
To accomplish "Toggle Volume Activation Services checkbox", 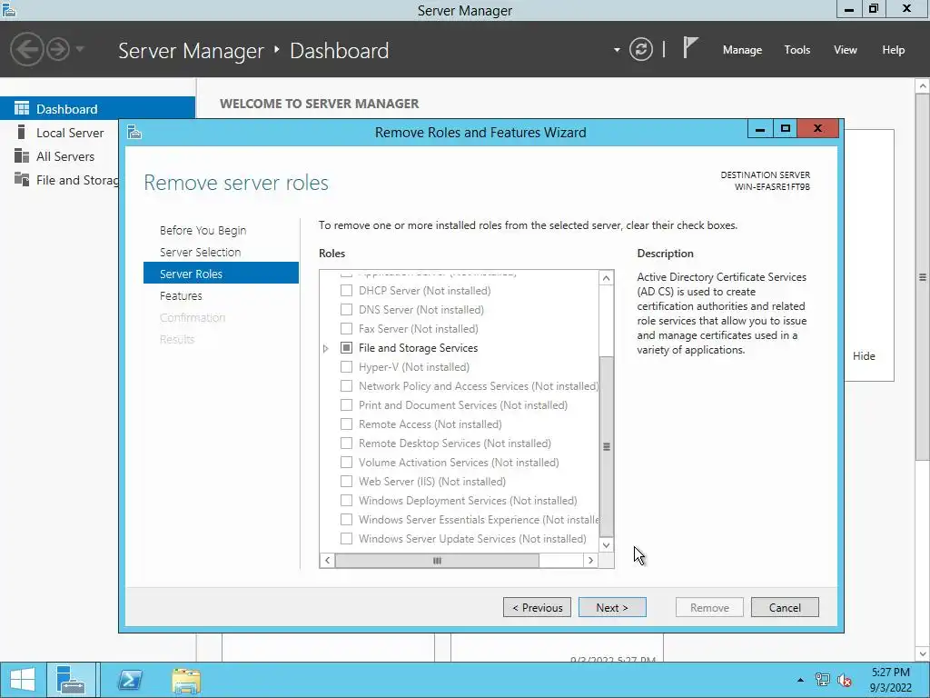I will (x=346, y=462).
